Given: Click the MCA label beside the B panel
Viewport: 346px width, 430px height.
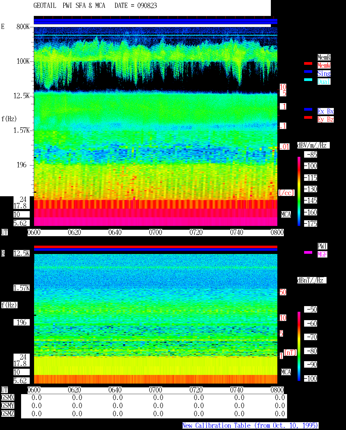Looking at the screenshot, I should [286, 372].
